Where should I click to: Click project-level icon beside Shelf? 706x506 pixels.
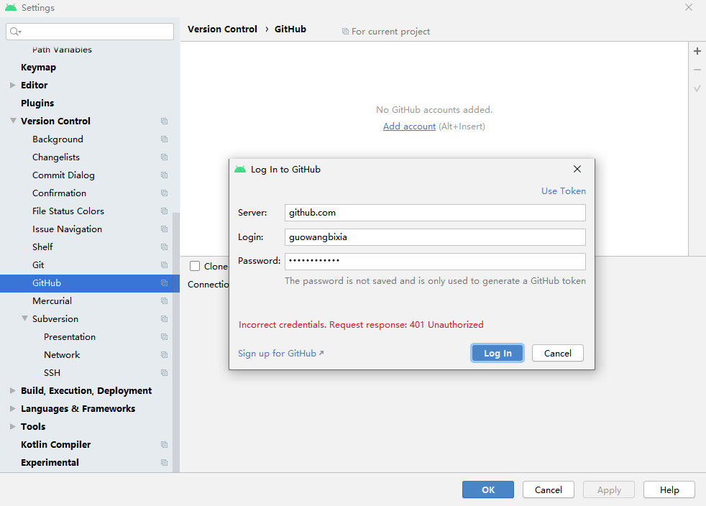click(165, 247)
